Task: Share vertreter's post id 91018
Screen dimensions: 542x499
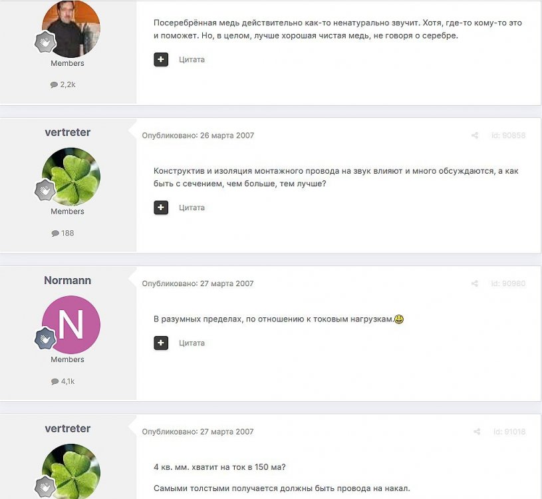Action: pos(477,432)
